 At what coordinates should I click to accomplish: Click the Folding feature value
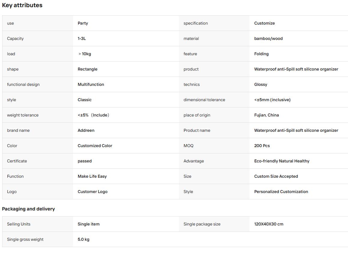261,54
